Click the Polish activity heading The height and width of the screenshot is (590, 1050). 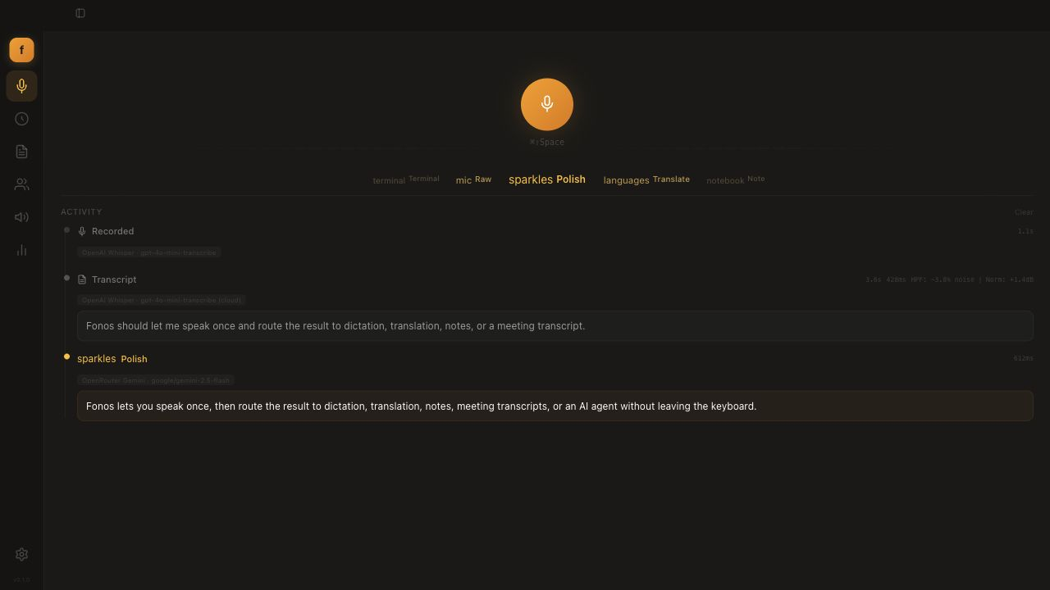click(112, 359)
